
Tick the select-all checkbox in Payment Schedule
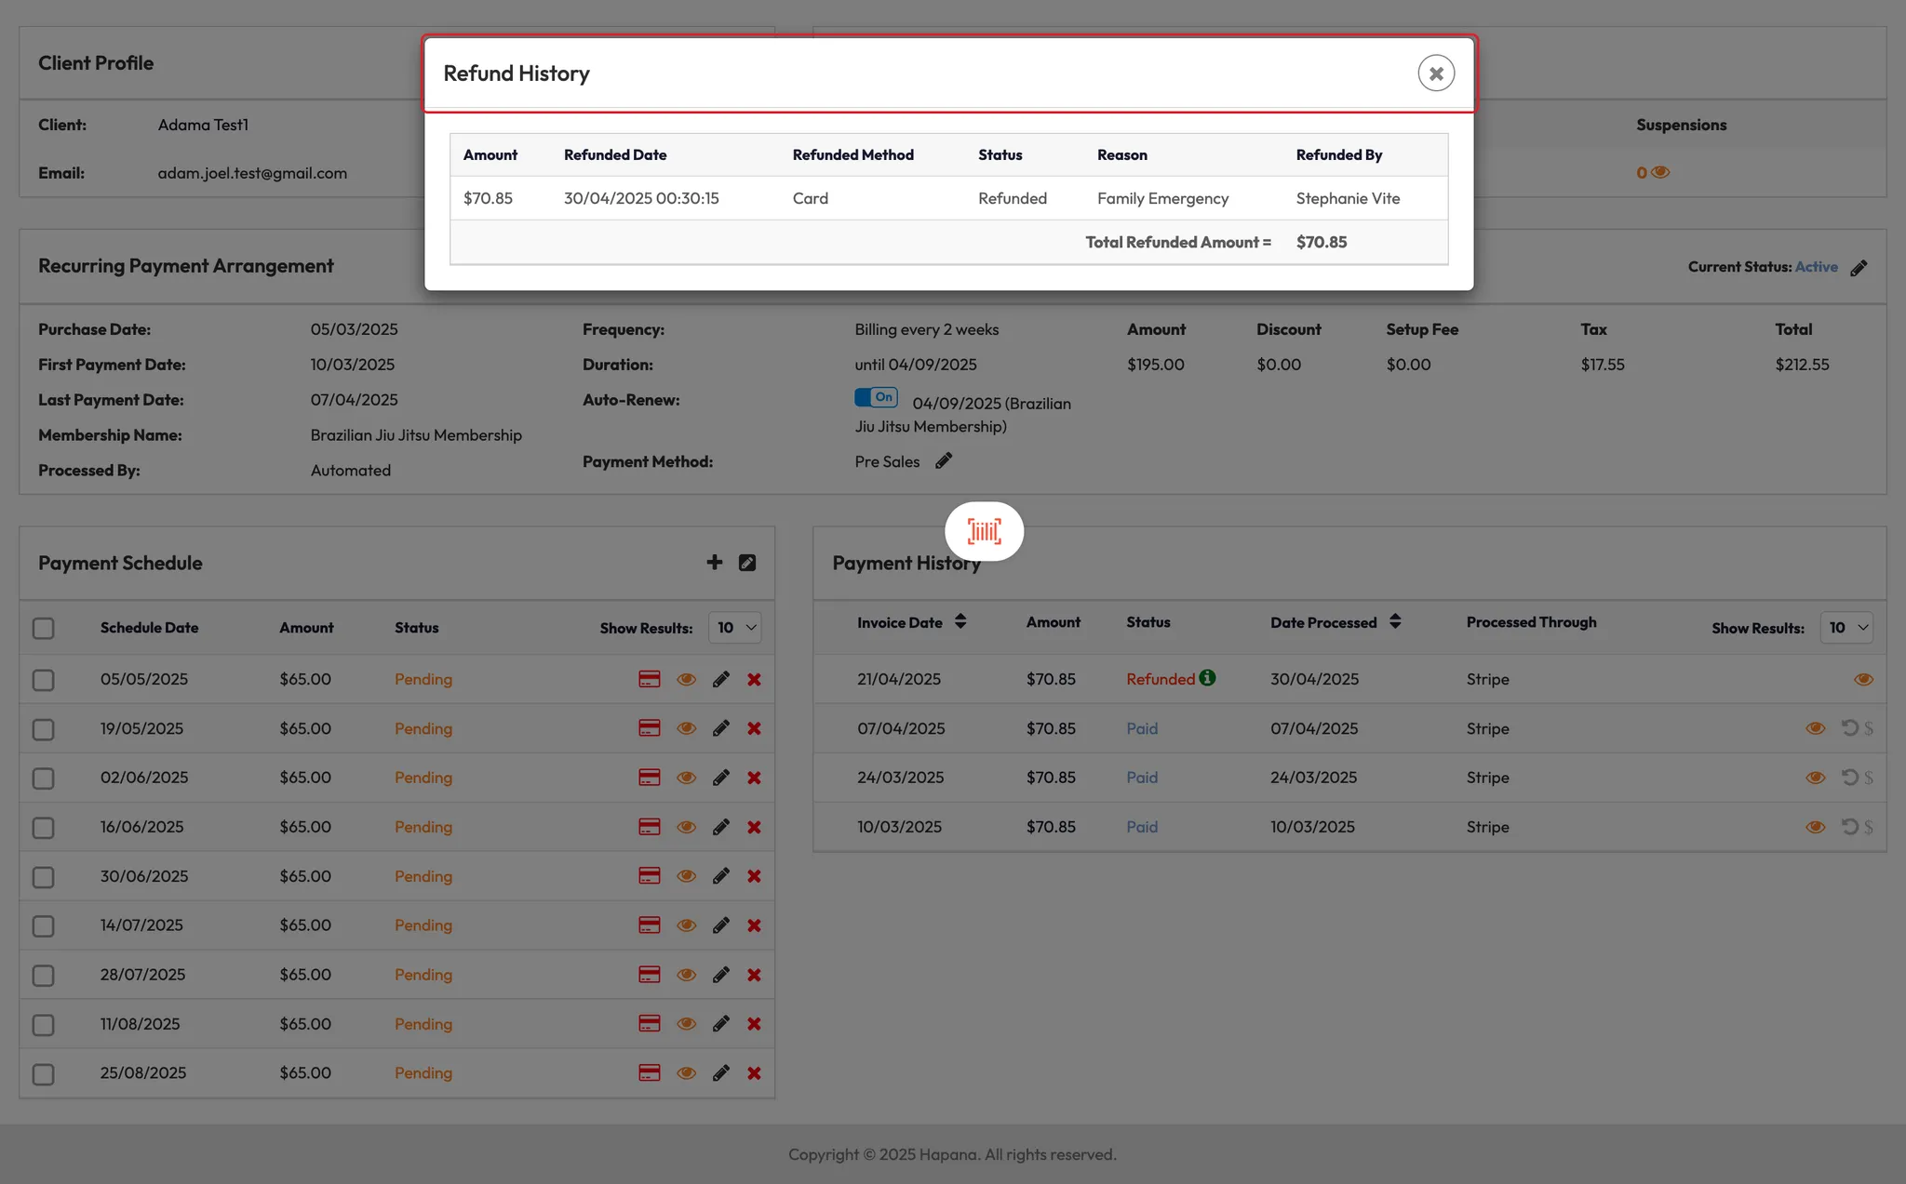(x=44, y=629)
